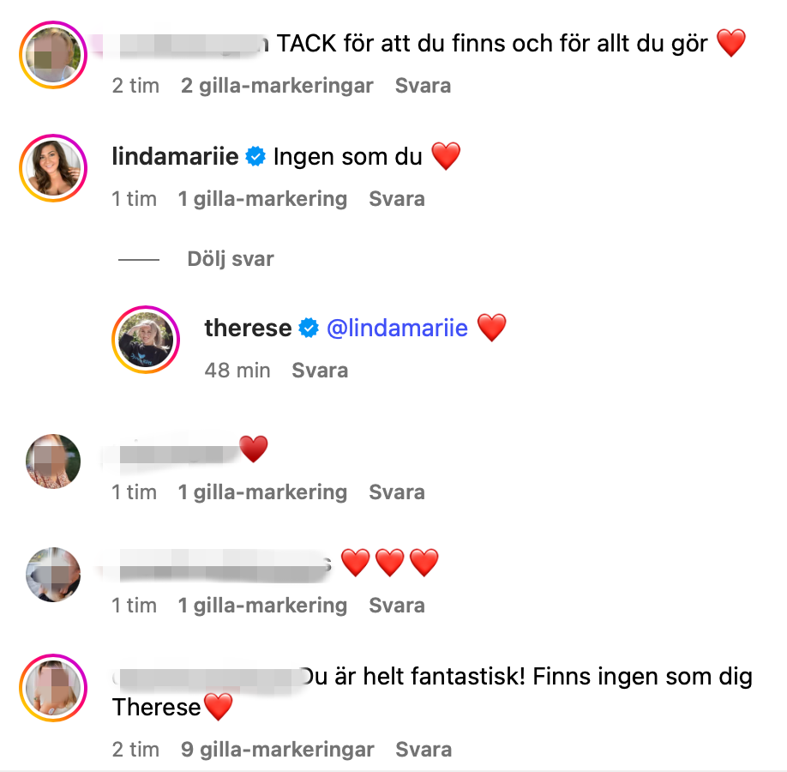Click the therese username
The image size is (787, 772).
(x=248, y=328)
